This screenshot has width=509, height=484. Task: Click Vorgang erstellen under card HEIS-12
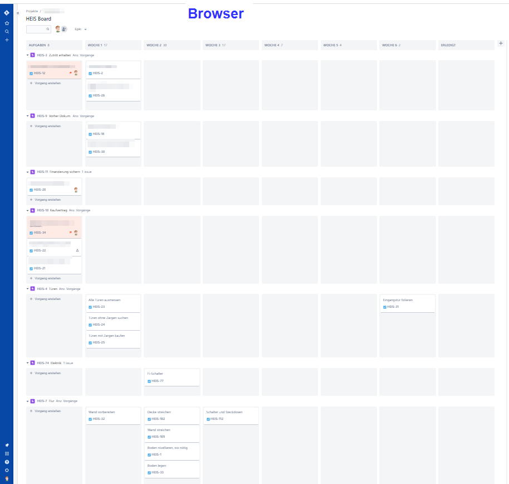click(46, 83)
